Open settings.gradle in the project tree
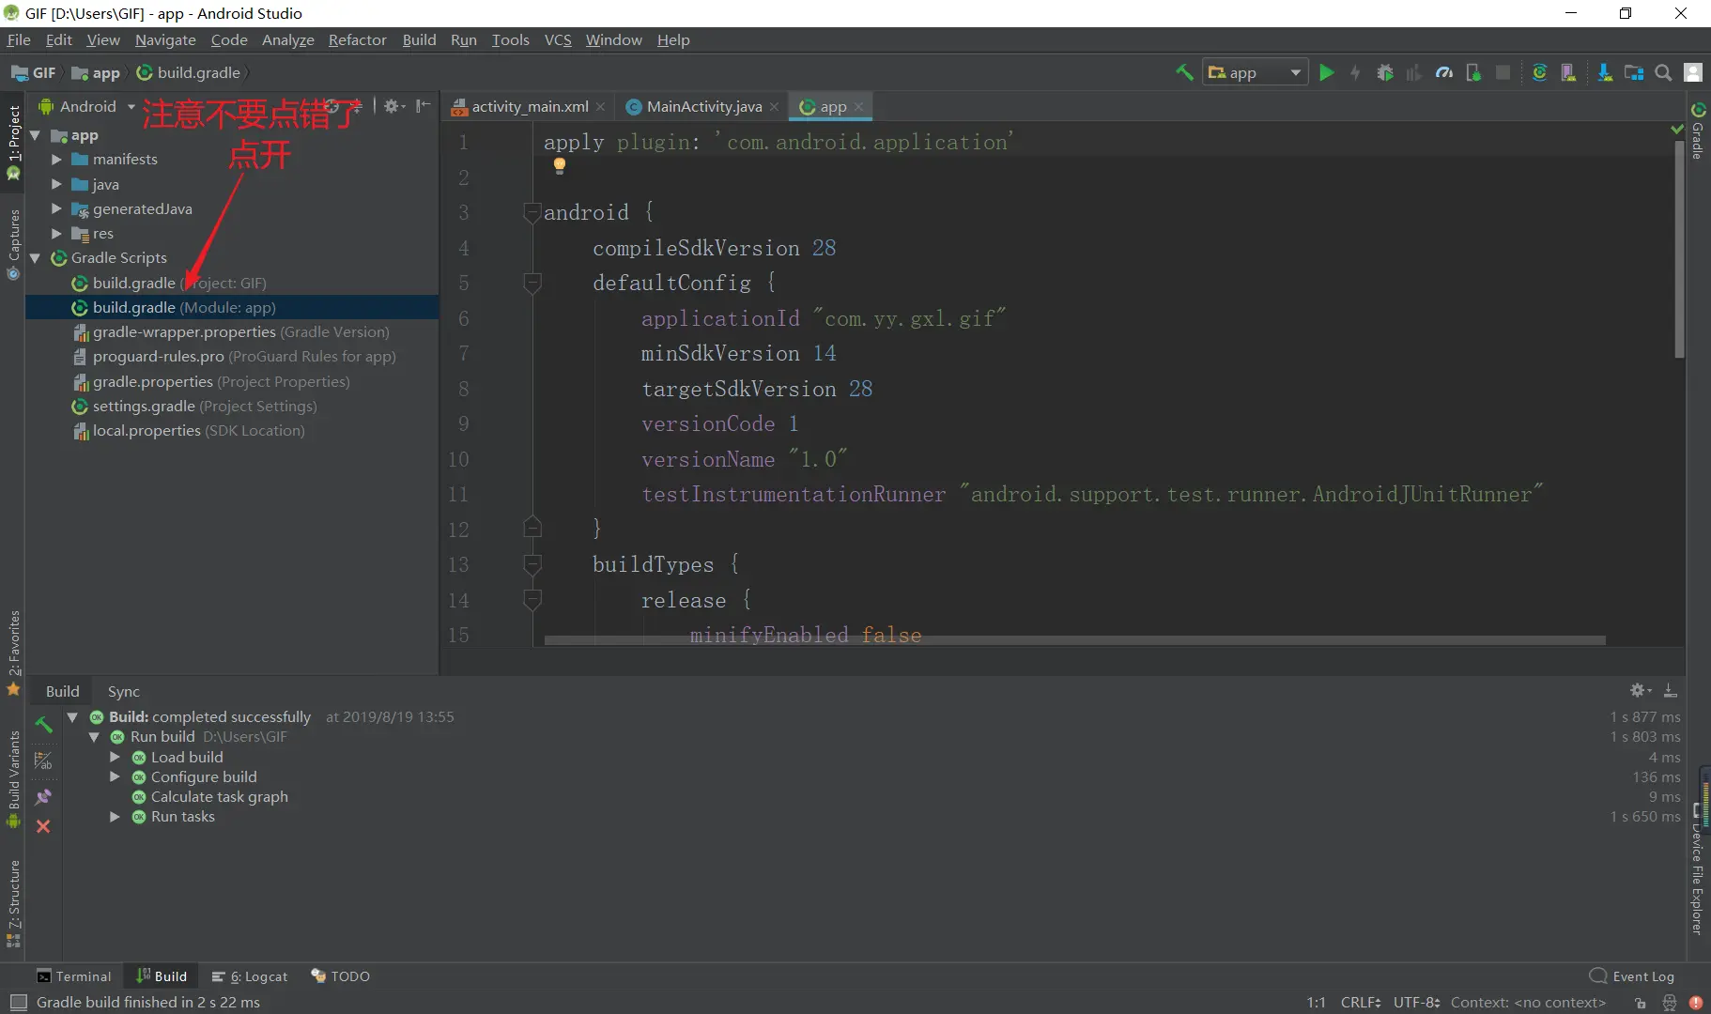1711x1014 pixels. [x=144, y=407]
